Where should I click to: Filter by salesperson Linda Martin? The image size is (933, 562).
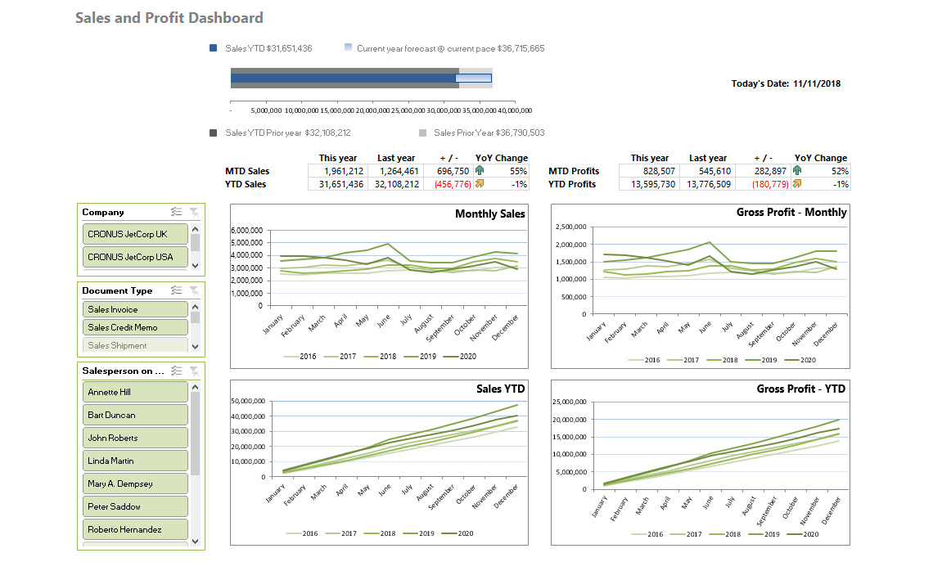click(x=135, y=461)
